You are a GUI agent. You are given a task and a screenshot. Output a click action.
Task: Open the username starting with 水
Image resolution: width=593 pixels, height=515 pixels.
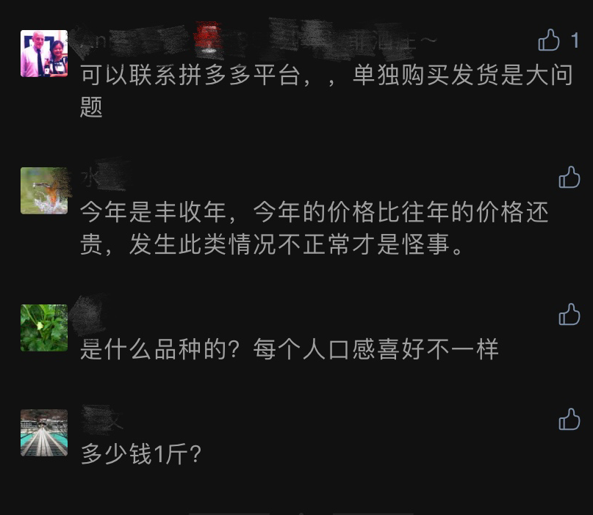click(x=103, y=177)
